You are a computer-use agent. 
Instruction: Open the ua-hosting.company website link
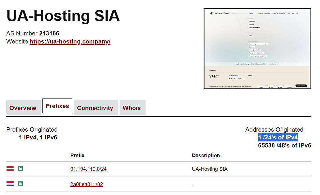pos(70,41)
